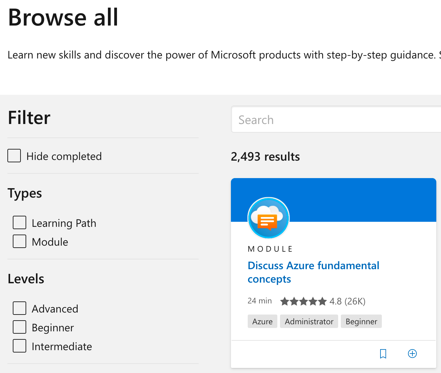Select the Advanced level filter checkbox
The image size is (441, 373).
tap(19, 308)
